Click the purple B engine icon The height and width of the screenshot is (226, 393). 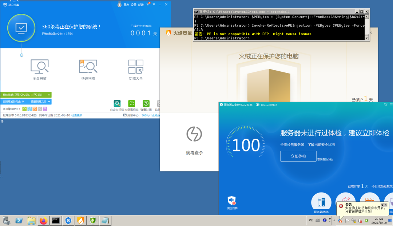click(45, 109)
